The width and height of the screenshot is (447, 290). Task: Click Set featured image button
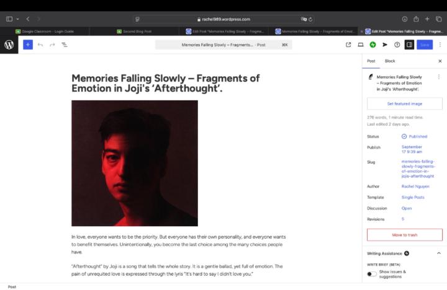[405, 103]
